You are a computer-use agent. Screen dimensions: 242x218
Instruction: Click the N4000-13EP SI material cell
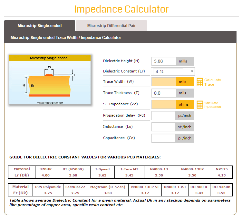coord(145,187)
